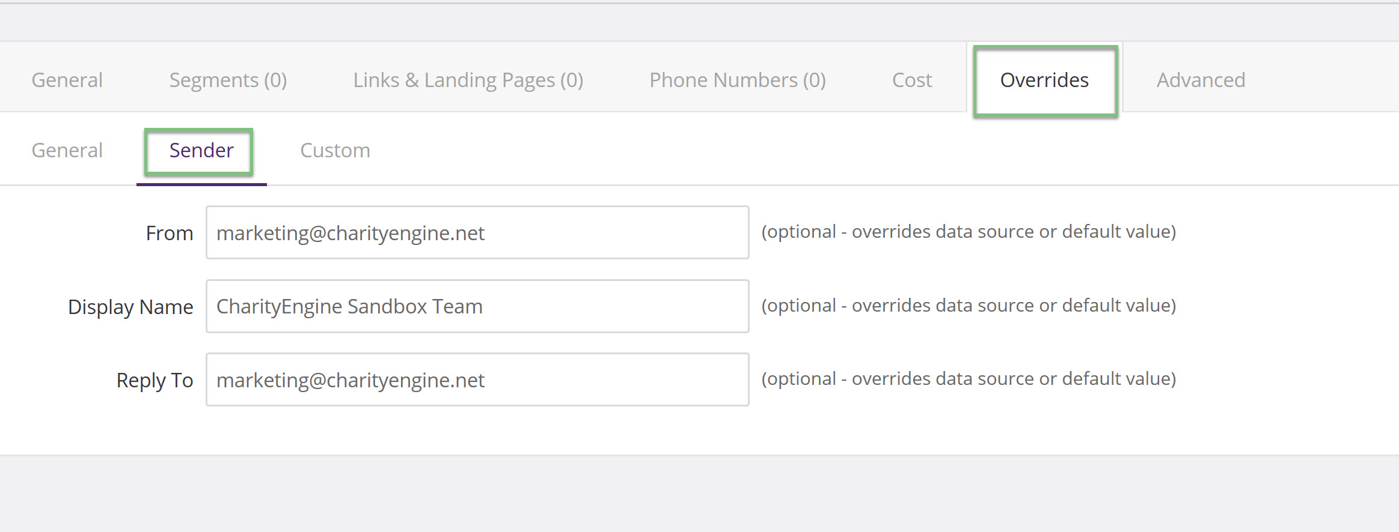Click the optional override hint beside Display Name
The height and width of the screenshot is (532, 1399).
969,306
